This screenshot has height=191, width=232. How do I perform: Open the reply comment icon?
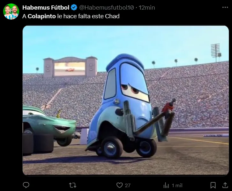[26, 185]
